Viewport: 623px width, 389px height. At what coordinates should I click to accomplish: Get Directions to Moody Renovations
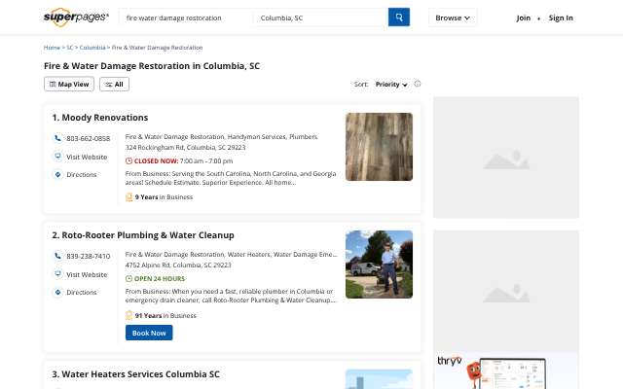click(82, 174)
